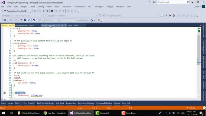
Task: Pin the Site.css tab
Action: pyautogui.click(x=10, y=25)
